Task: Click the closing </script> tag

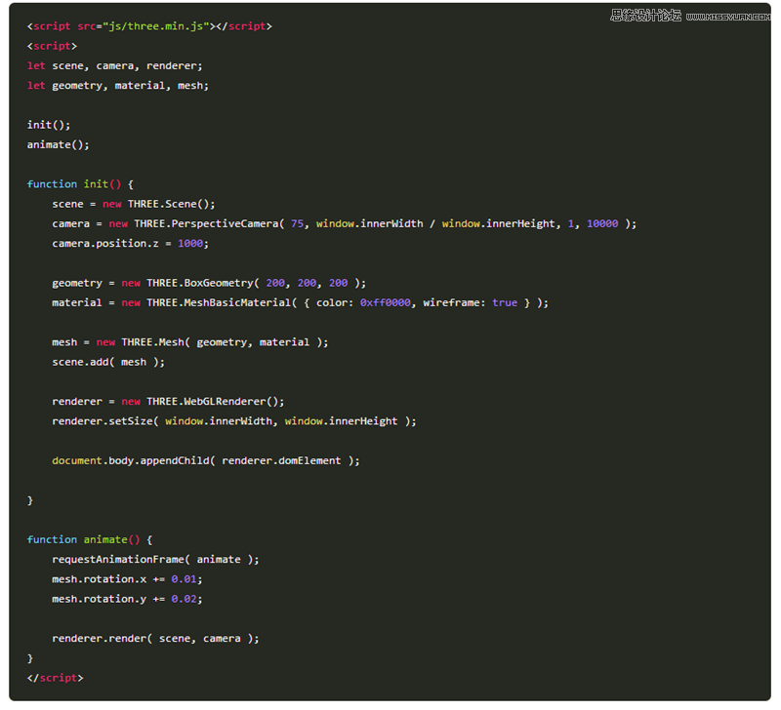Action: click(56, 678)
